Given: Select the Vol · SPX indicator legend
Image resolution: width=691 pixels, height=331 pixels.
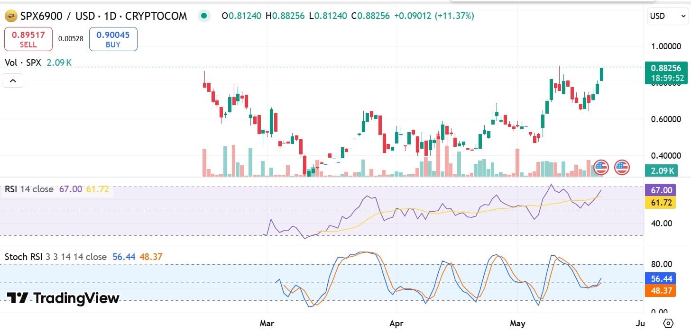Looking at the screenshot, I should point(24,63).
